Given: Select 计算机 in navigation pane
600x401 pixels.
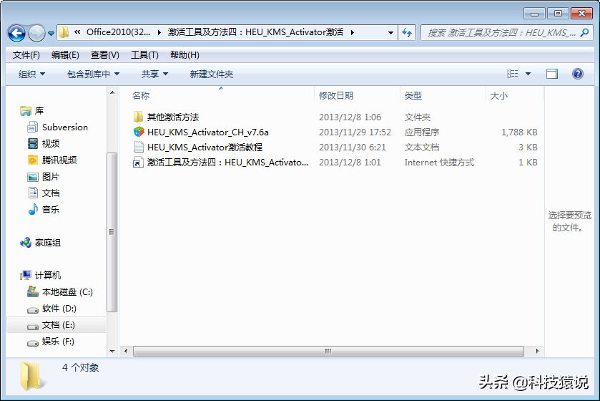Looking at the screenshot, I should (47, 276).
